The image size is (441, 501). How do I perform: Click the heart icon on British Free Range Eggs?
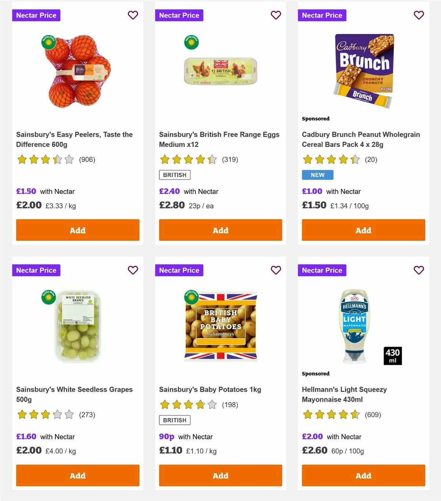pos(276,15)
